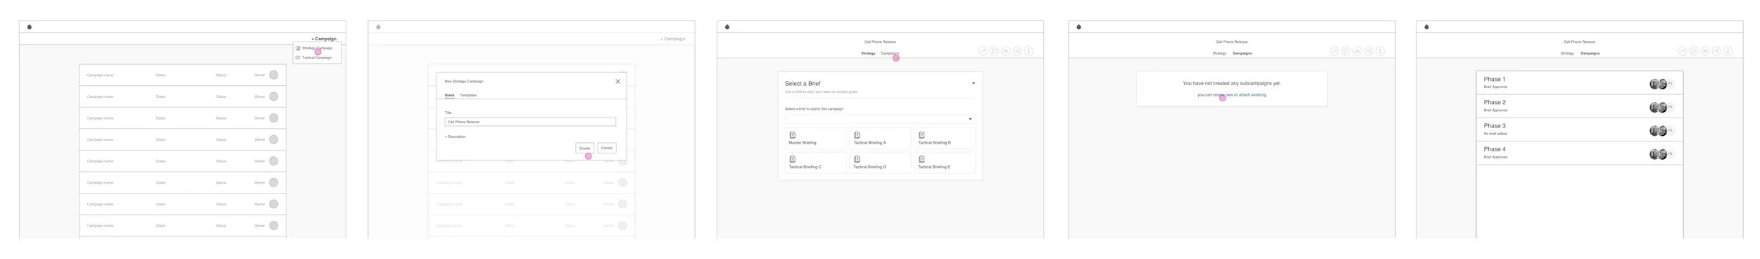
Task: Select the Strategy tab on the Select a Brief screen
Action: [x=868, y=53]
